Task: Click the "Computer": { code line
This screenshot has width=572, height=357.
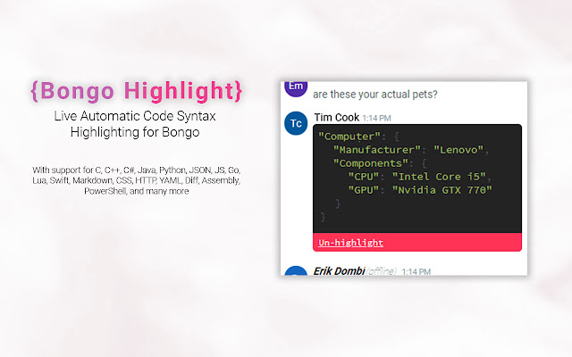Action: click(358, 137)
